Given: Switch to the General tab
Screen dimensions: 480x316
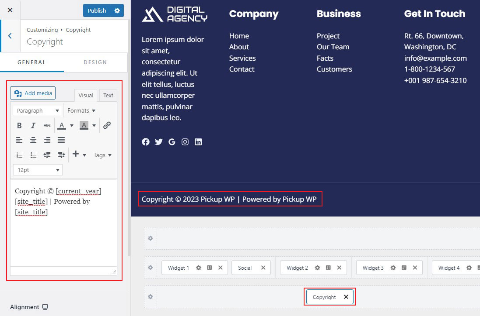Looking at the screenshot, I should coord(32,62).
